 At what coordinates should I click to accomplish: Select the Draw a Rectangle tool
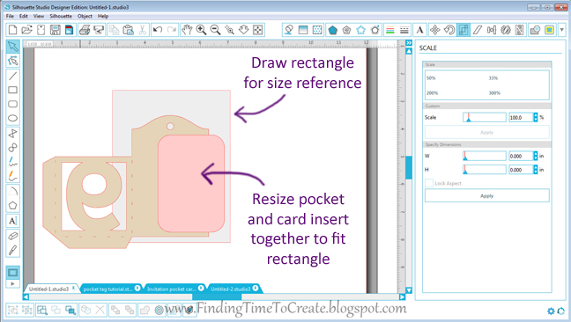tap(12, 90)
